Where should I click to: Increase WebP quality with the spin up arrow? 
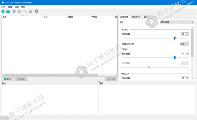pos(187,77)
